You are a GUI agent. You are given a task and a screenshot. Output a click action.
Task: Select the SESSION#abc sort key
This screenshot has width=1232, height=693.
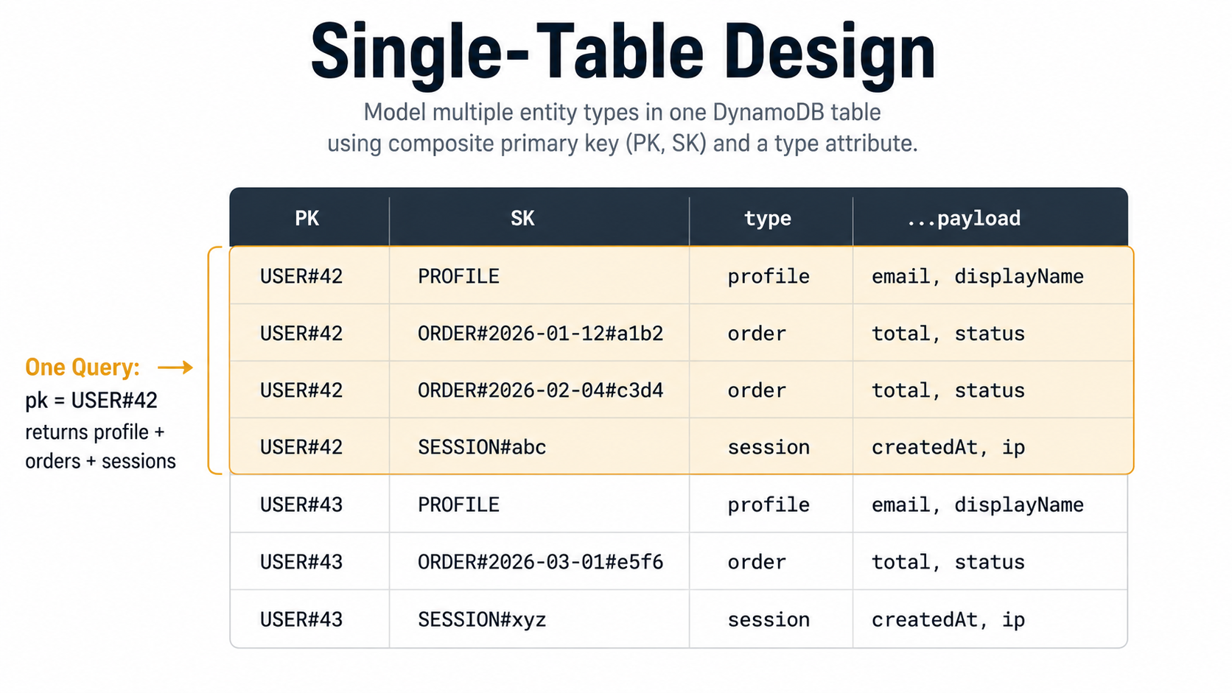pyautogui.click(x=482, y=447)
